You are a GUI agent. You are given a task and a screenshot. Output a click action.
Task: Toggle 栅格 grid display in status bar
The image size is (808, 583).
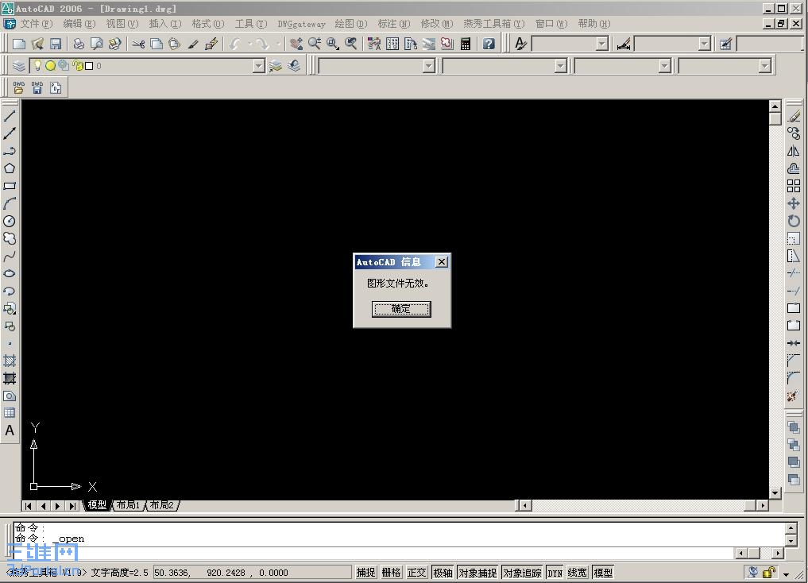[391, 572]
